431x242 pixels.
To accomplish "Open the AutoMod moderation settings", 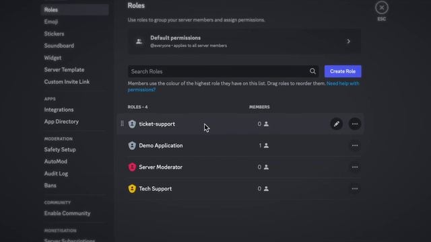I will [55, 161].
